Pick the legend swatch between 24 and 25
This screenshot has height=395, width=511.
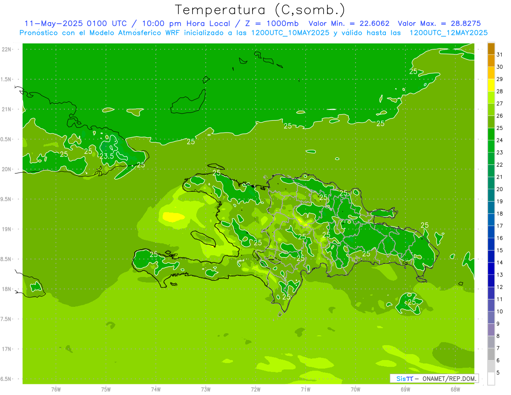(491, 134)
